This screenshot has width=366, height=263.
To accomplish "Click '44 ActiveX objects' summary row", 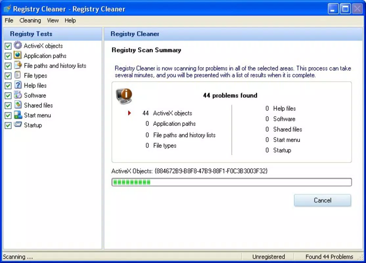I will [x=167, y=113].
